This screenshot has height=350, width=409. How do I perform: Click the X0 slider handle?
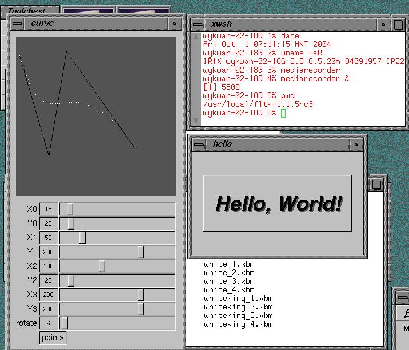coord(70,209)
